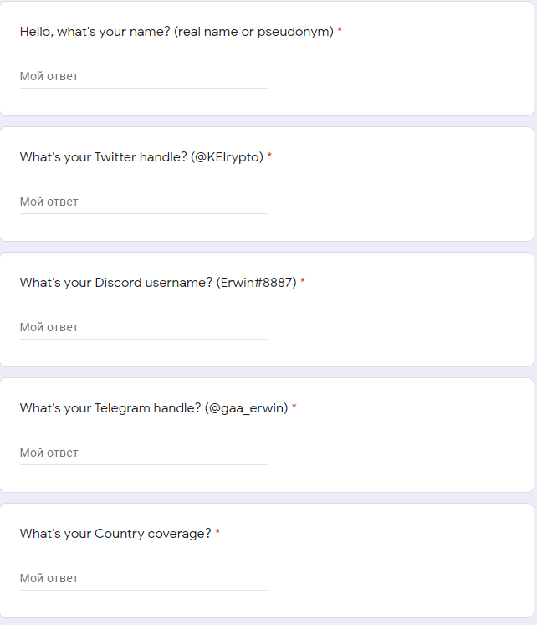
Task: Click the required asterisk beside Twitter question
Action: point(269,157)
